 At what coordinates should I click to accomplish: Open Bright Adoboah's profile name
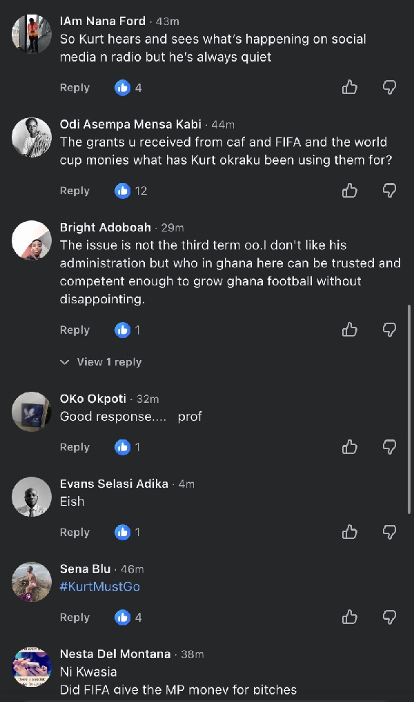(106, 227)
